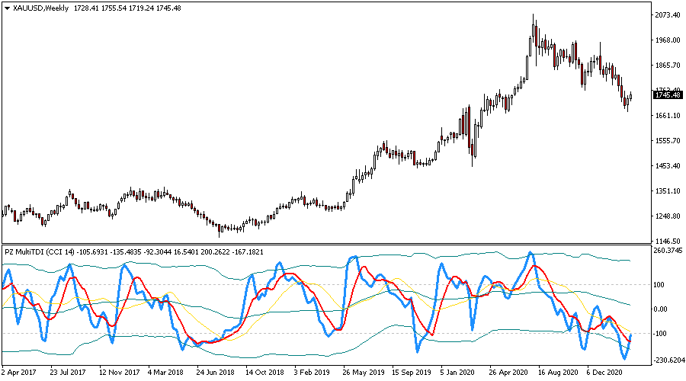Click the 100 level label in indicator scale
686x381 pixels.
tap(660, 284)
